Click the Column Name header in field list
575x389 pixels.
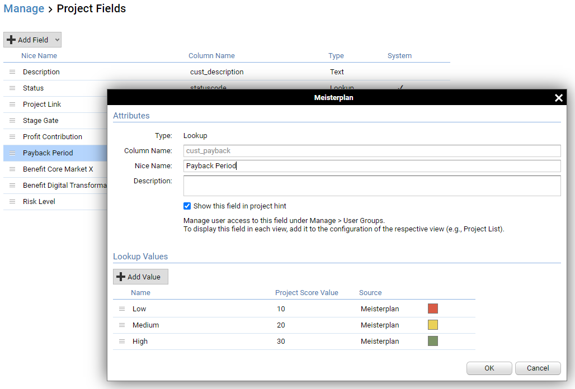coord(211,56)
